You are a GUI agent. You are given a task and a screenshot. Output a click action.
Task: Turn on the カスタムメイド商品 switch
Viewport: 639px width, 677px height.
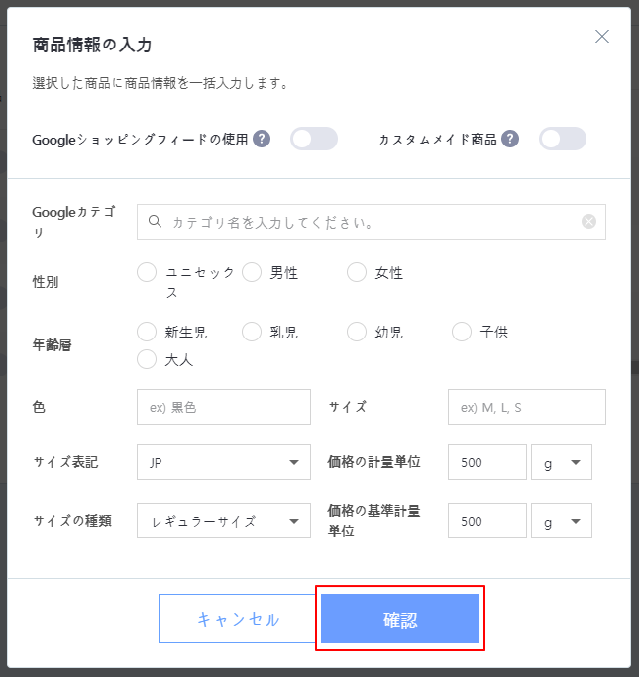point(563,139)
